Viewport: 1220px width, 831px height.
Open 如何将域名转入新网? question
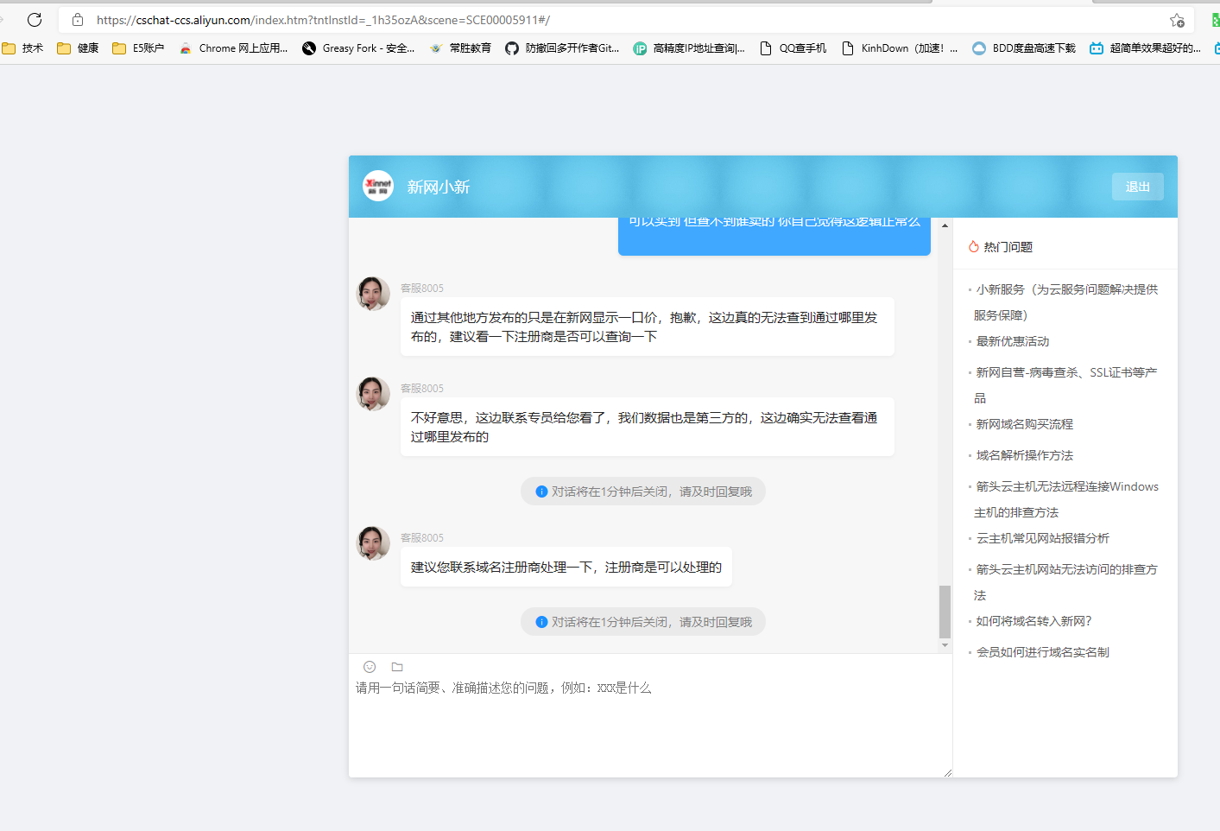(1034, 621)
